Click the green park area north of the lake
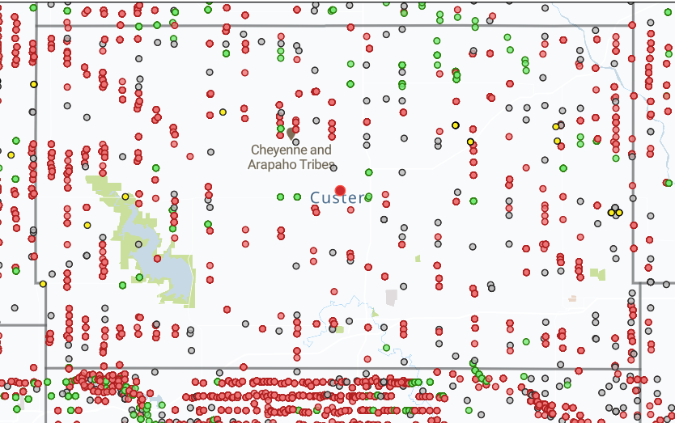The width and height of the screenshot is (675, 423). coord(101,184)
